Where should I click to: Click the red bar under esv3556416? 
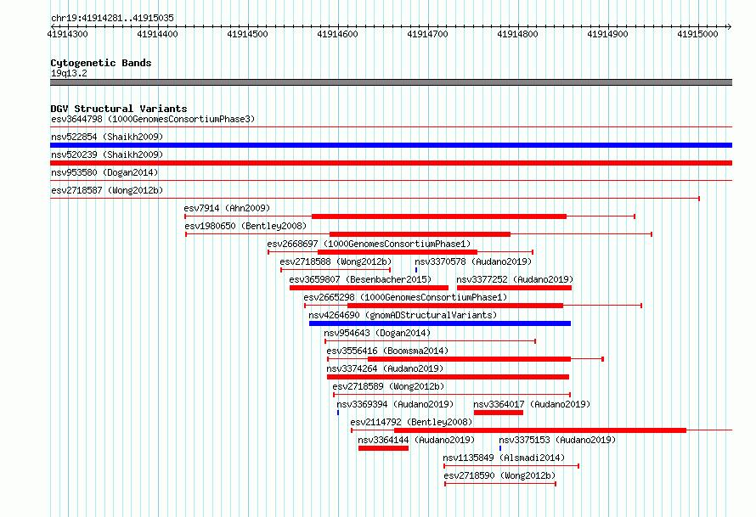[469, 359]
